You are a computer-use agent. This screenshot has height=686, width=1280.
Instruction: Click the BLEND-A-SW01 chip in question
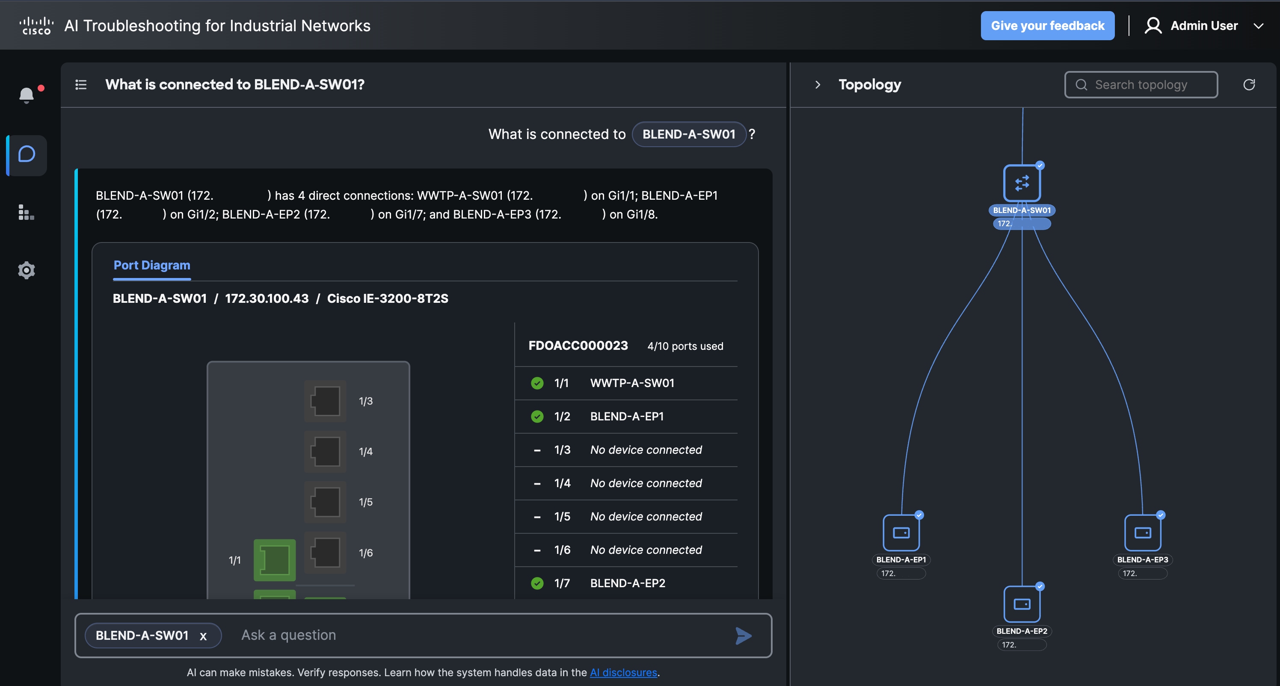point(688,134)
